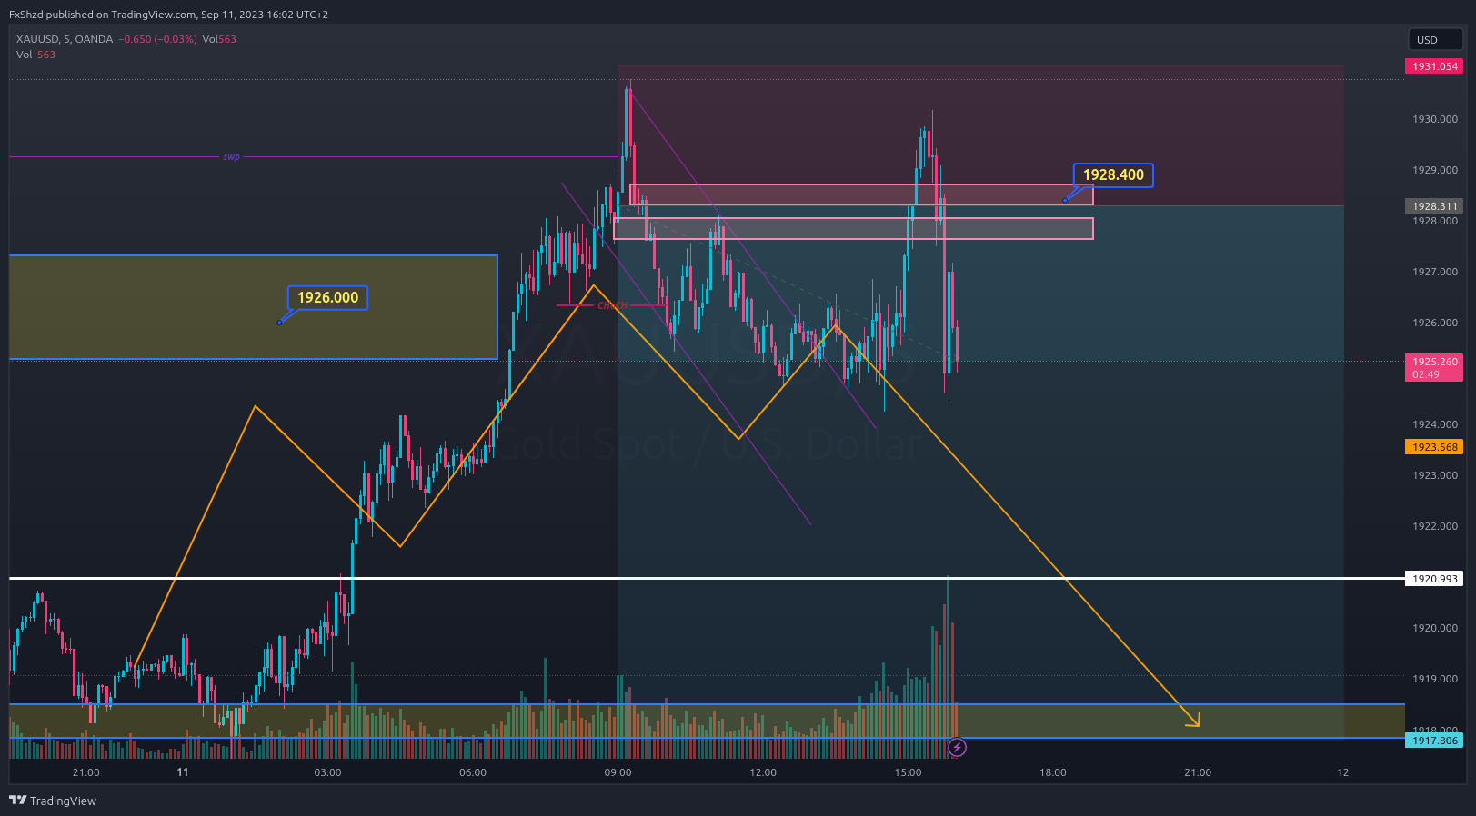1476x816 pixels.
Task: Click the purple lightning event icon
Action: 957,748
